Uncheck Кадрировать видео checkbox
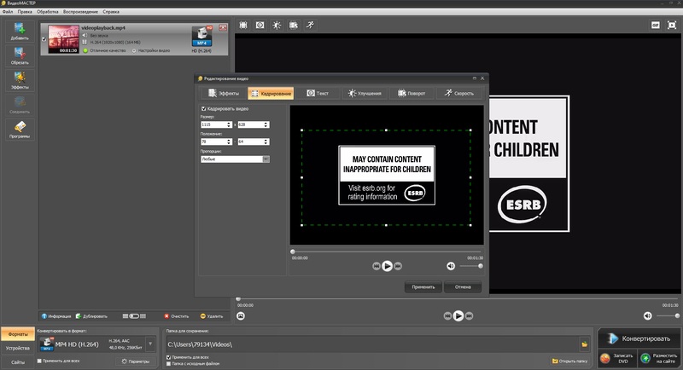Image resolution: width=683 pixels, height=370 pixels. [x=203, y=108]
